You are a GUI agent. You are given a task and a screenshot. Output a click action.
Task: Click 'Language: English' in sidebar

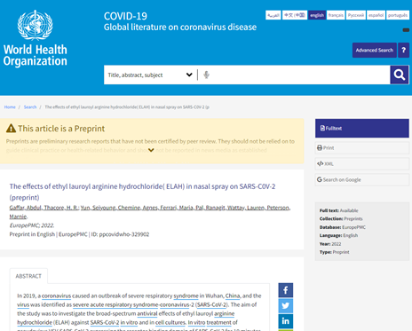pyautogui.click(x=338, y=235)
